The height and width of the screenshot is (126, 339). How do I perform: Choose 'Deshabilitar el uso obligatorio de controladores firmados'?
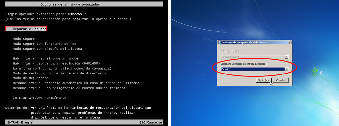pos(69,88)
